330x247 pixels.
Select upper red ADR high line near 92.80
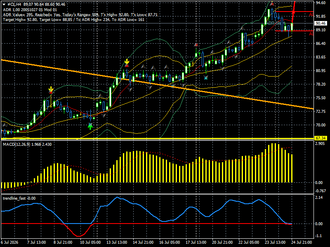(x=295, y=12)
